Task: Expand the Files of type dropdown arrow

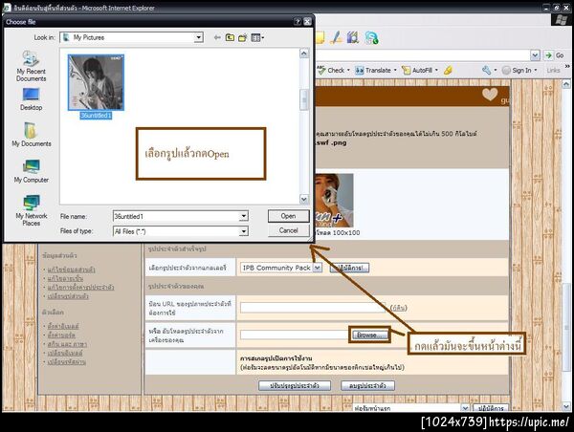Action: point(243,231)
